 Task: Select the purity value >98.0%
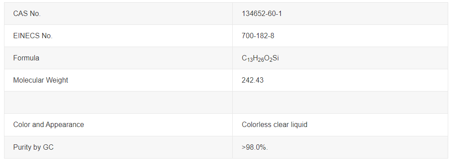click(x=255, y=147)
